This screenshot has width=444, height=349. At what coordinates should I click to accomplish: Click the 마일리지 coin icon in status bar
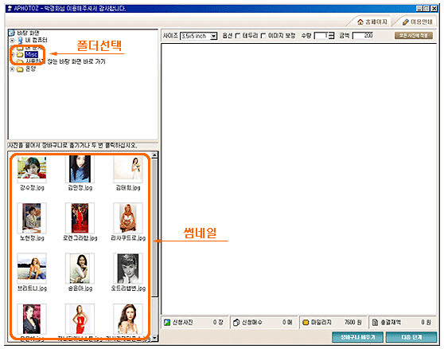pos(306,323)
